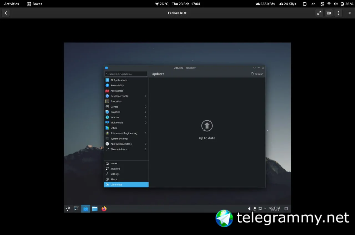Expand the Plasma Addons arrow
This screenshot has height=235, width=355.
coord(146,149)
